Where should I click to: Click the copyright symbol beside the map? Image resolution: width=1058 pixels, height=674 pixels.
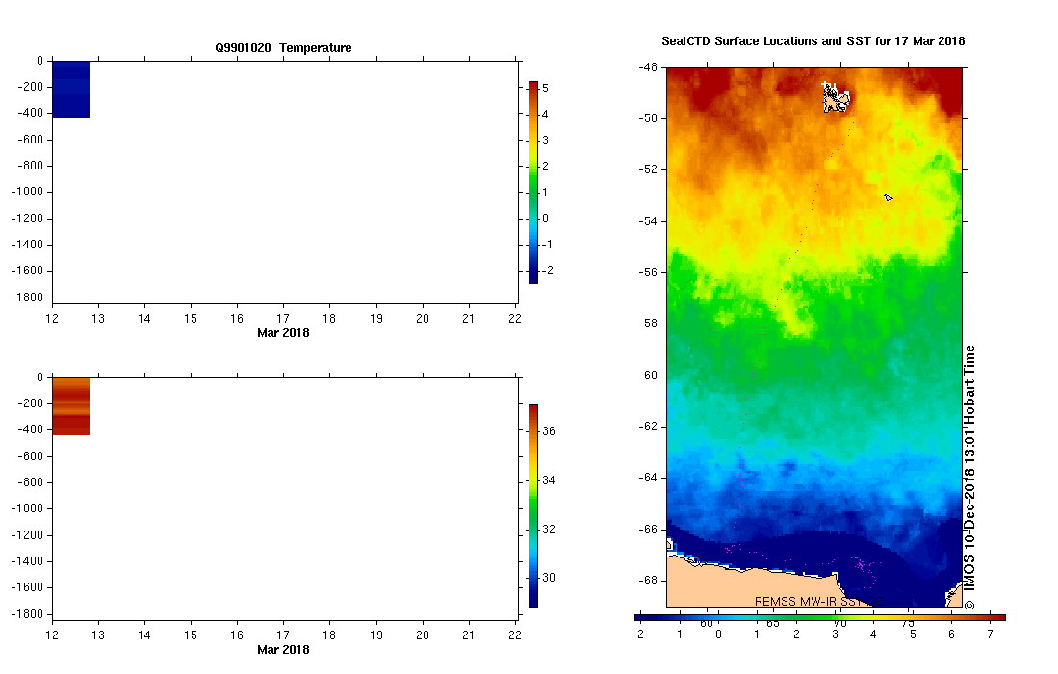(968, 606)
